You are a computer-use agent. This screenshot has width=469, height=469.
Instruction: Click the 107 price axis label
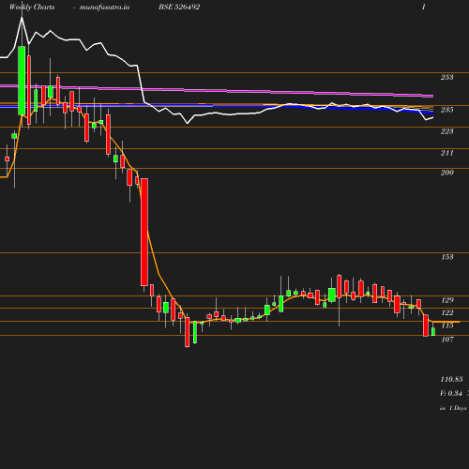pos(447,340)
